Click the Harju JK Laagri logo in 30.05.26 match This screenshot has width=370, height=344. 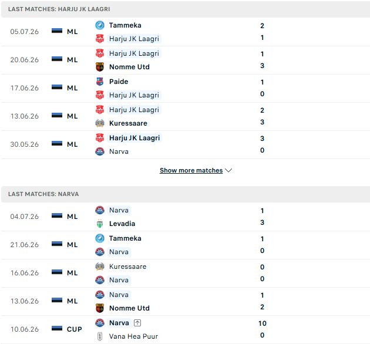coord(100,138)
